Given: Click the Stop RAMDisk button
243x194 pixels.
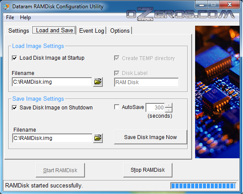Looking at the screenshot, I should [x=148, y=170].
